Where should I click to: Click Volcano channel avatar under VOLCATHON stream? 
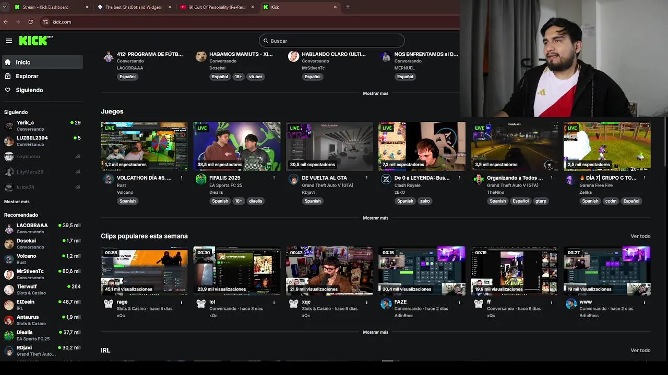point(108,179)
